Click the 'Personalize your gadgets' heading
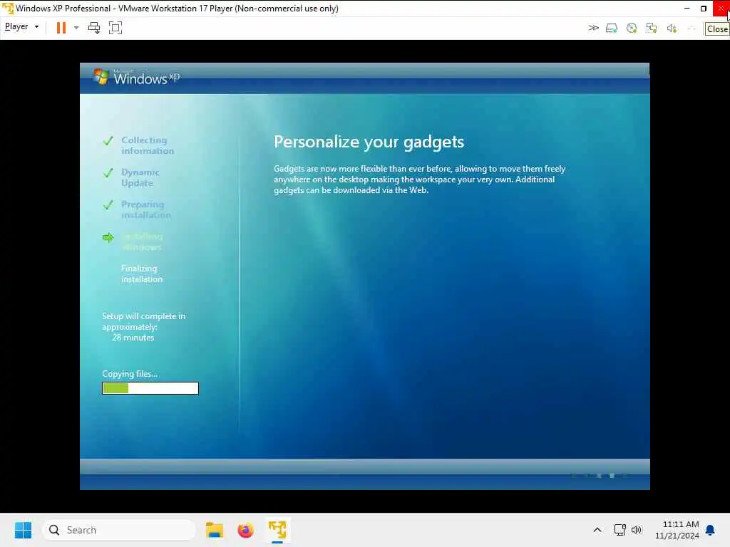 (369, 142)
